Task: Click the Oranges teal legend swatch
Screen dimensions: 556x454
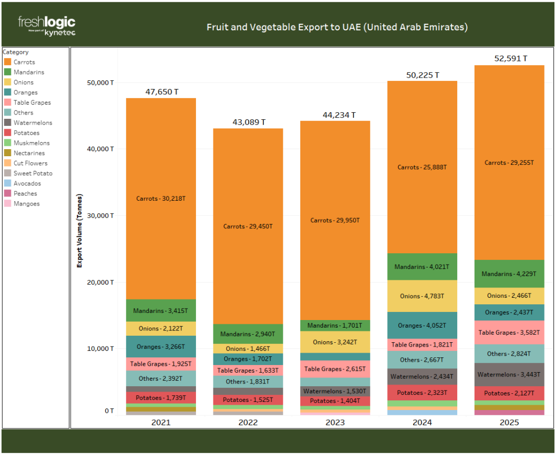Action: (8, 93)
